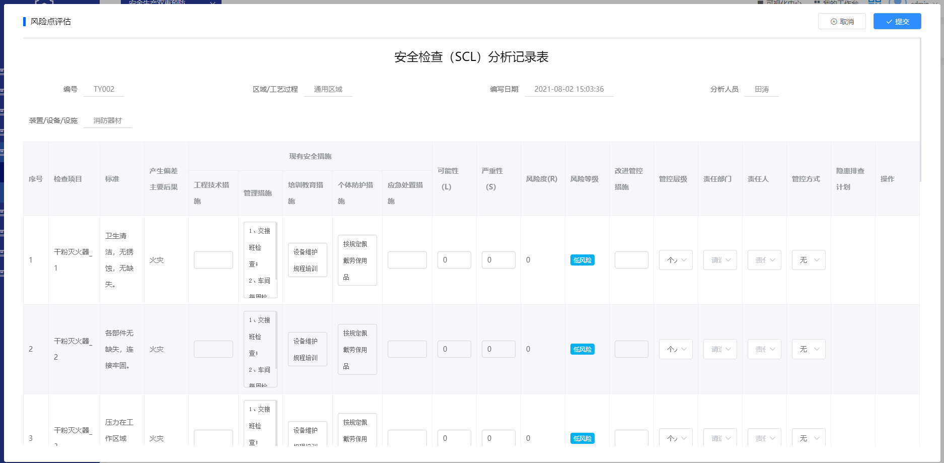Open 责任人 dropdown in row 2
This screenshot has height=463, width=944.
[x=764, y=349]
